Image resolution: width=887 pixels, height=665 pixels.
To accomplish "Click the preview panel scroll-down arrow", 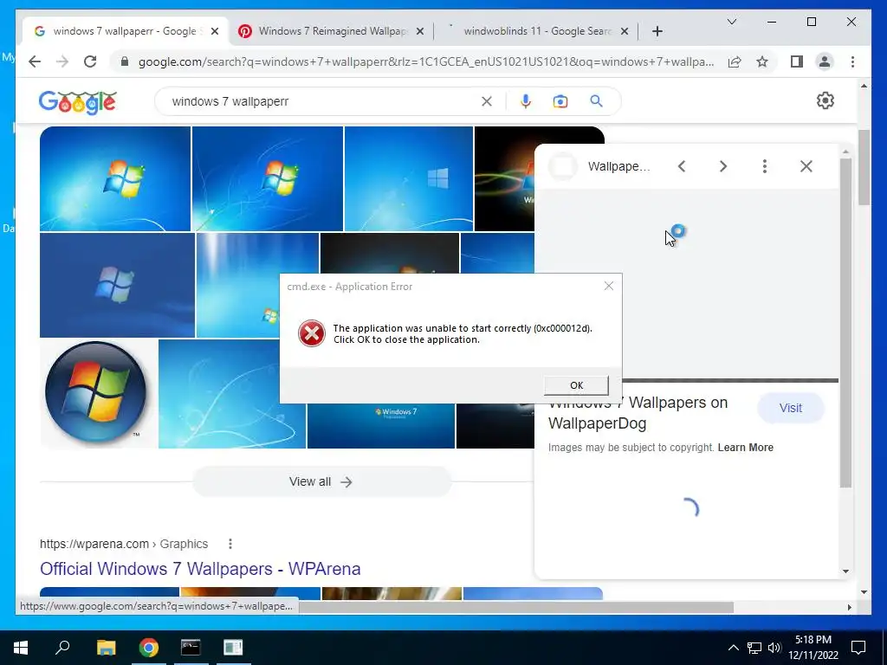I will click(845, 571).
